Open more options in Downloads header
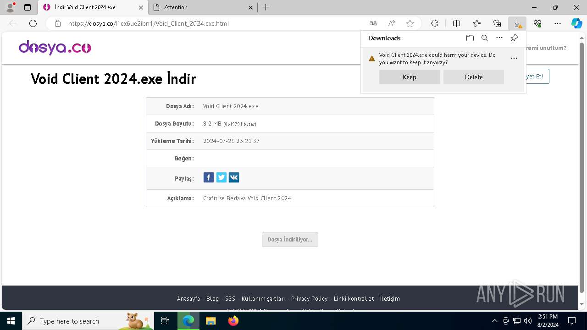 pyautogui.click(x=499, y=38)
